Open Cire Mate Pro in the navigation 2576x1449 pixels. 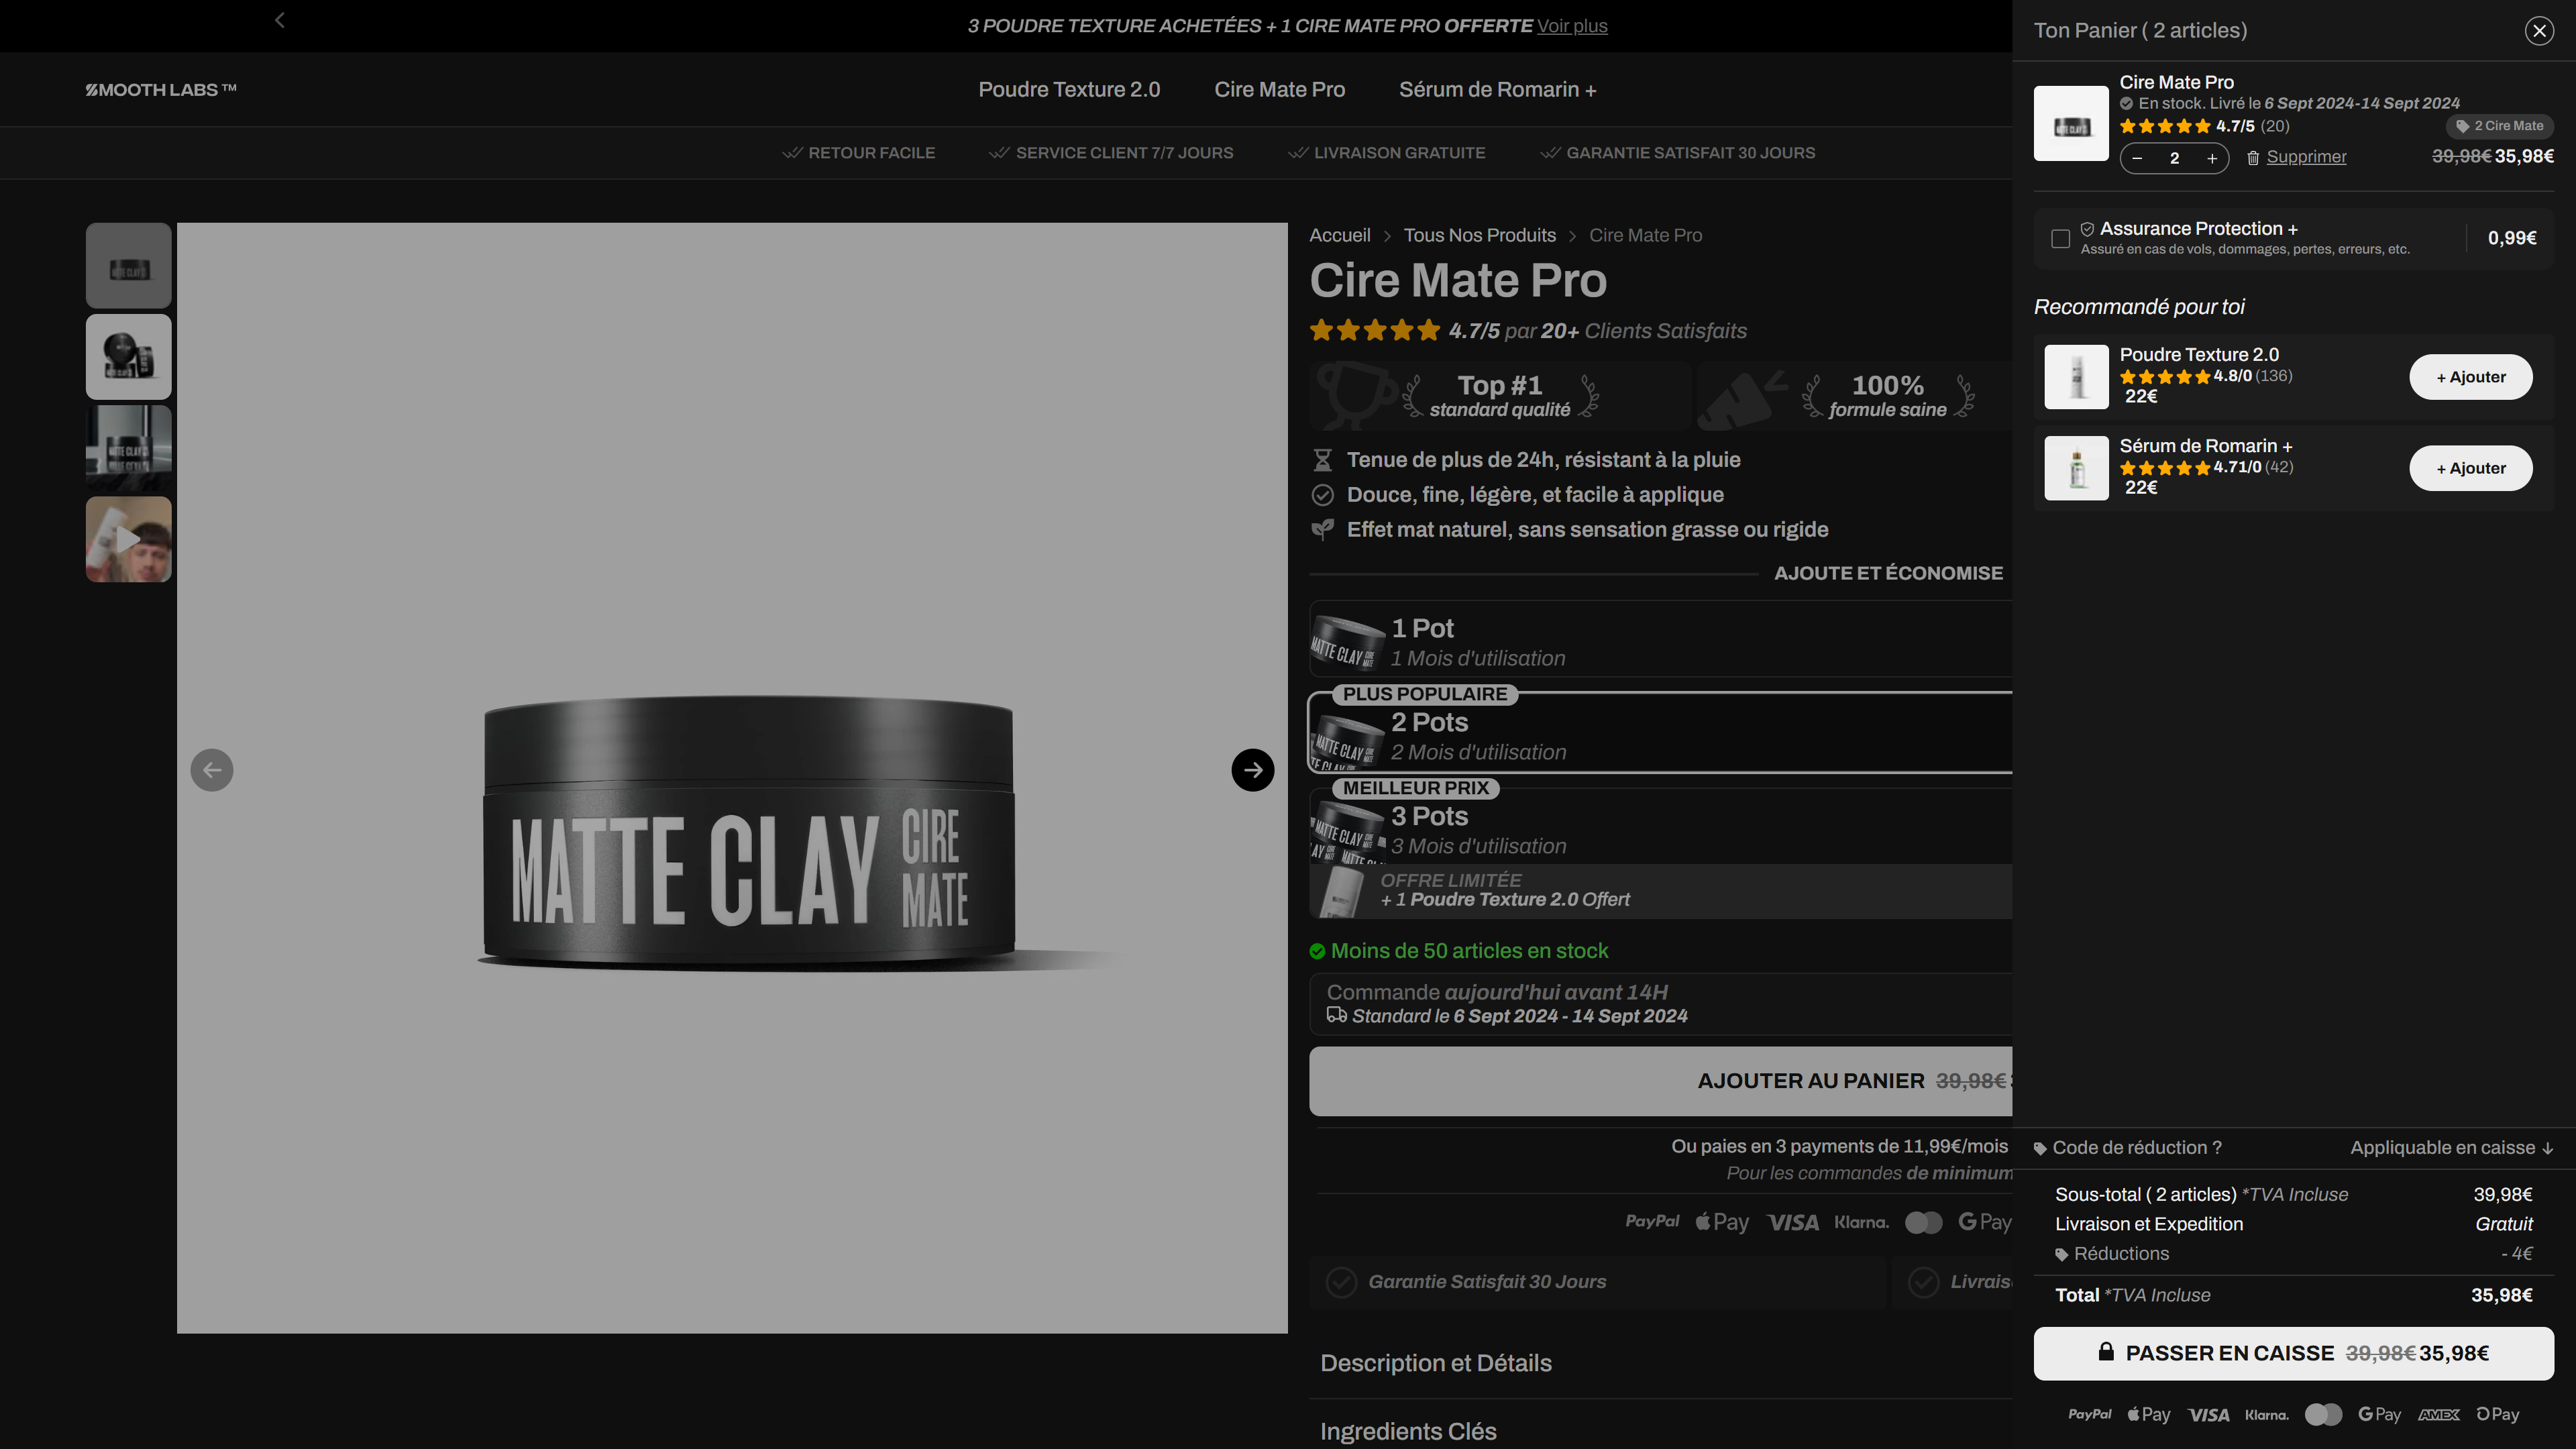pyautogui.click(x=1279, y=90)
